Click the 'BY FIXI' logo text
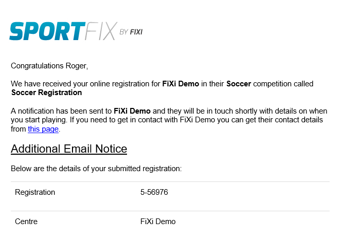Screen dimensions: 343x239 (131, 32)
